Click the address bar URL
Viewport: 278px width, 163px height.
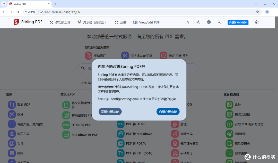(x=59, y=12)
